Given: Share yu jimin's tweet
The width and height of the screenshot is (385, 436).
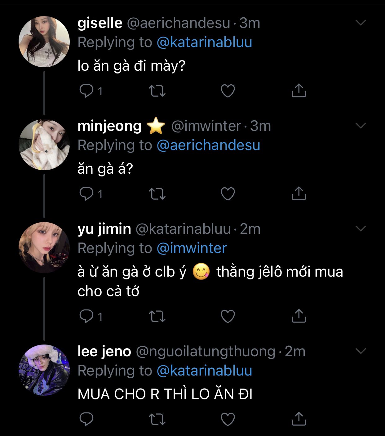Looking at the screenshot, I should click(x=299, y=316).
